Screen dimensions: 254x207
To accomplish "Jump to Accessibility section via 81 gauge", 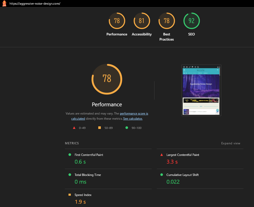I will coord(142,21).
